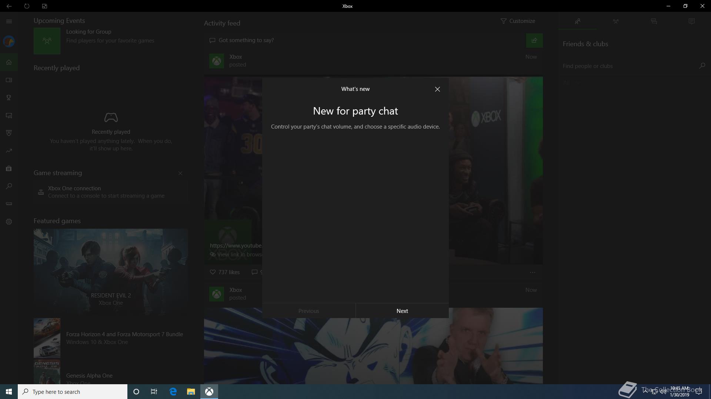The image size is (711, 399).
Task: Switch to Friends tab icon
Action: coord(577,21)
